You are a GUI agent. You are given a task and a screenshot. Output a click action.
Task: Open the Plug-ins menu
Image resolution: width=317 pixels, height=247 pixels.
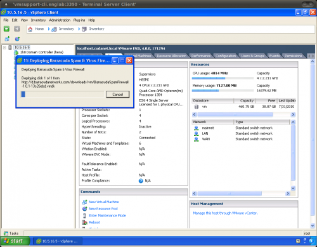[79, 20]
